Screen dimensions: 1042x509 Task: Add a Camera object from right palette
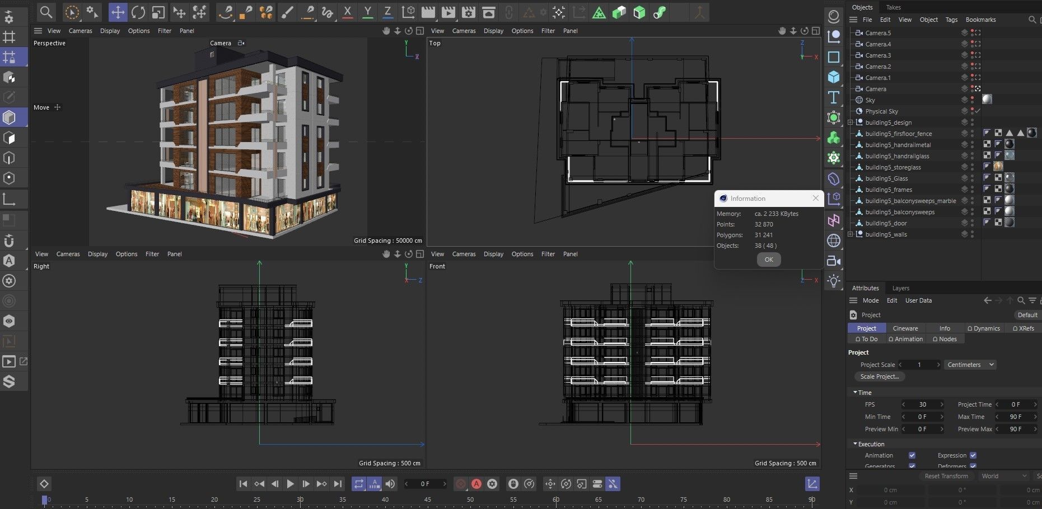834,261
